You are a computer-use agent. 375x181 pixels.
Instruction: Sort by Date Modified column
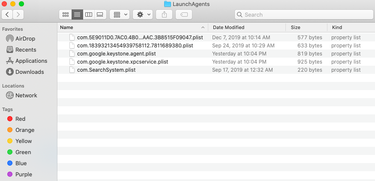[x=246, y=27]
